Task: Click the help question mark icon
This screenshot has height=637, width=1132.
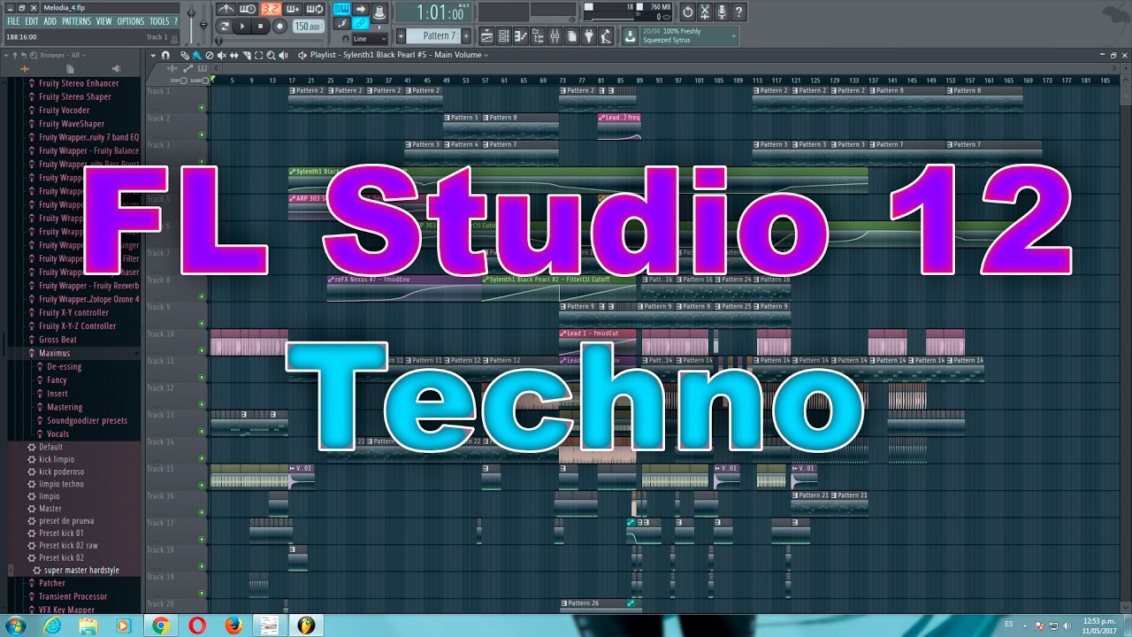Action: click(738, 12)
